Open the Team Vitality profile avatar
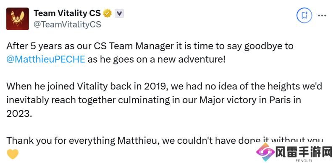The height and width of the screenshot is (163, 336). click(18, 19)
